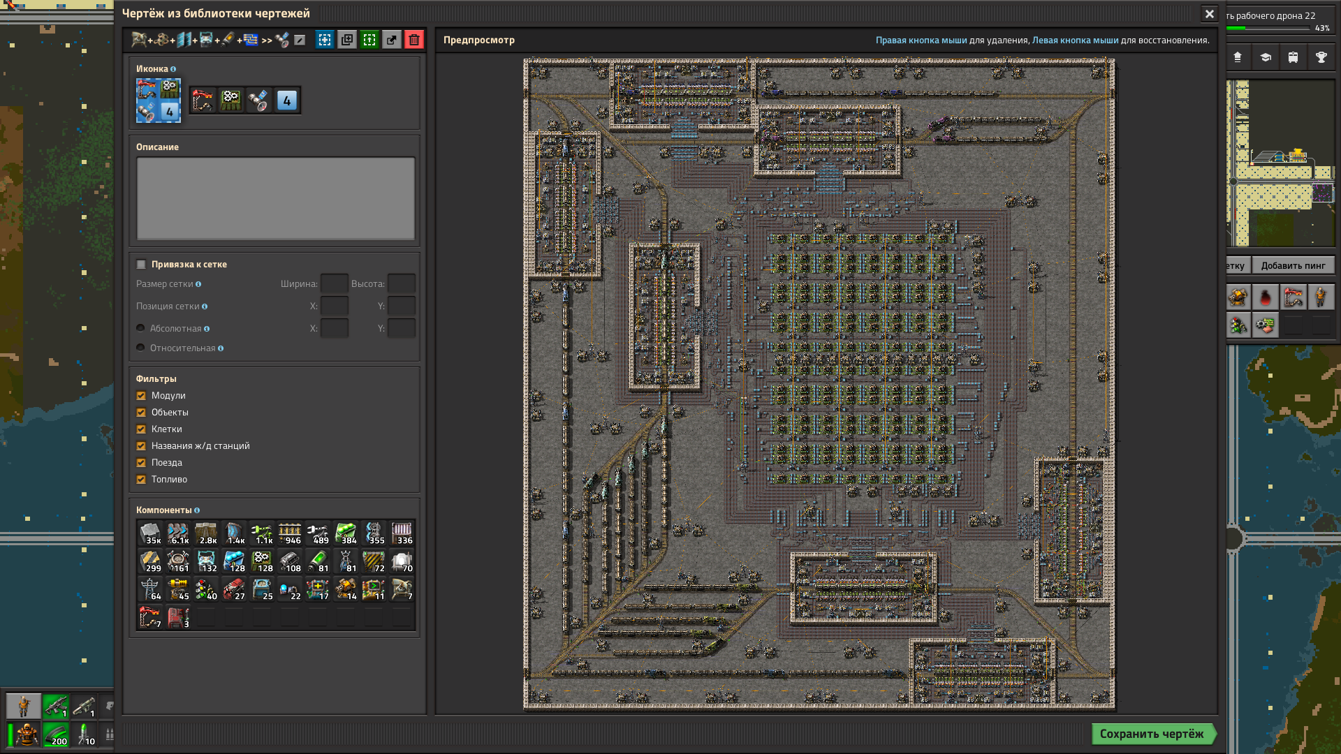The height and width of the screenshot is (754, 1341).
Task: Open the tips and tricks graduation cap icon
Action: point(1266,57)
